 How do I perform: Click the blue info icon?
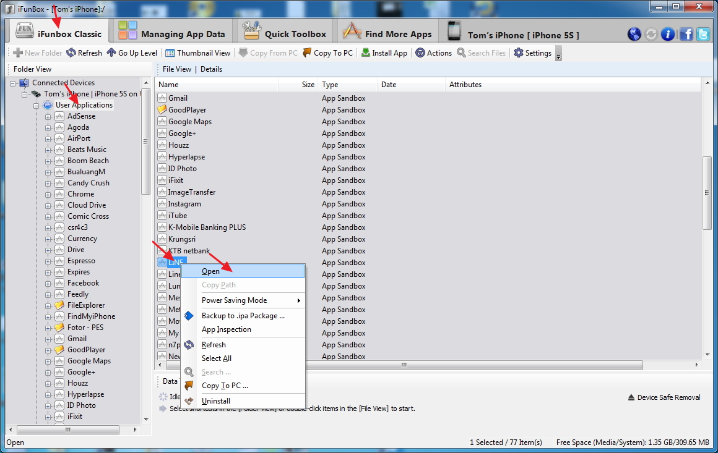pyautogui.click(x=668, y=35)
